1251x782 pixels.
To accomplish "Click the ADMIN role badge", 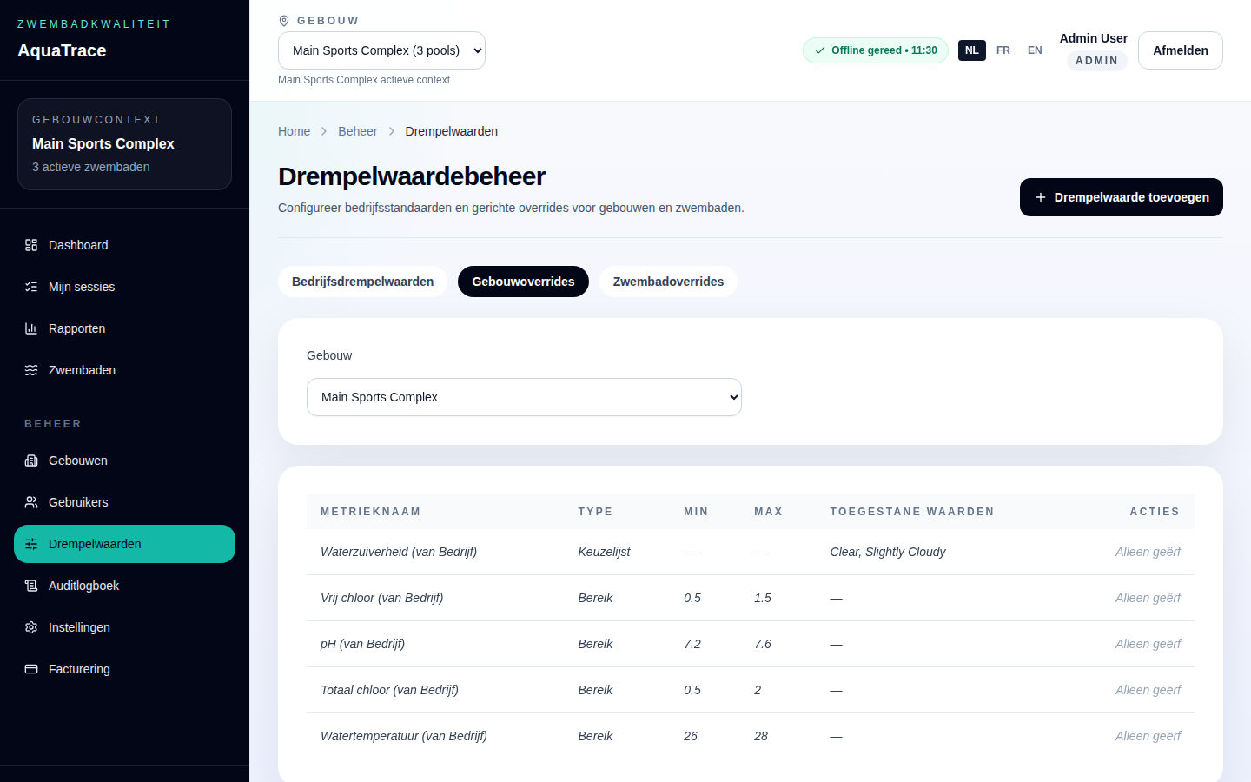I will [1096, 61].
